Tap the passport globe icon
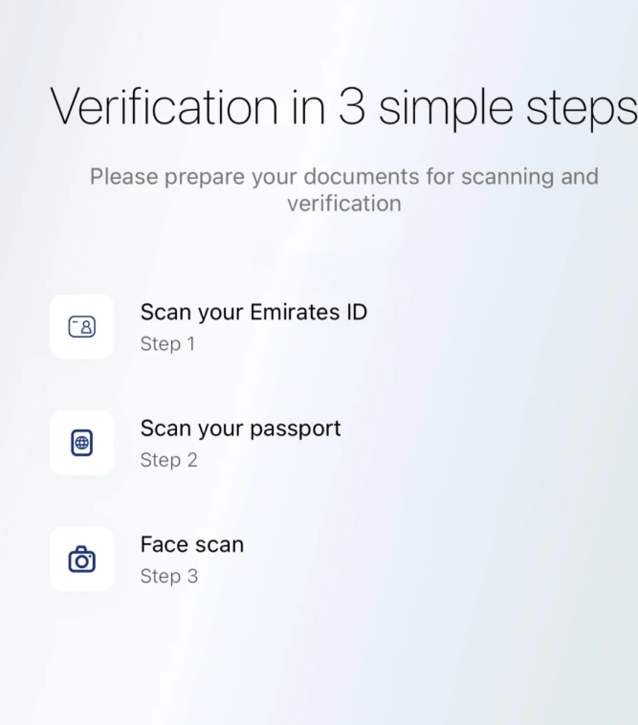638x725 pixels. [x=82, y=443]
